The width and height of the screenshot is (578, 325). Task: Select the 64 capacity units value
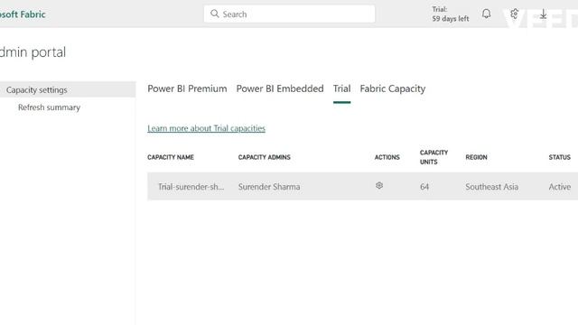[424, 187]
